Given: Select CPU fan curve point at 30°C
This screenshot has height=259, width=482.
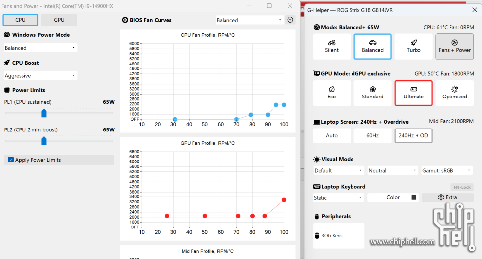Looking at the screenshot, I should [x=175, y=119].
